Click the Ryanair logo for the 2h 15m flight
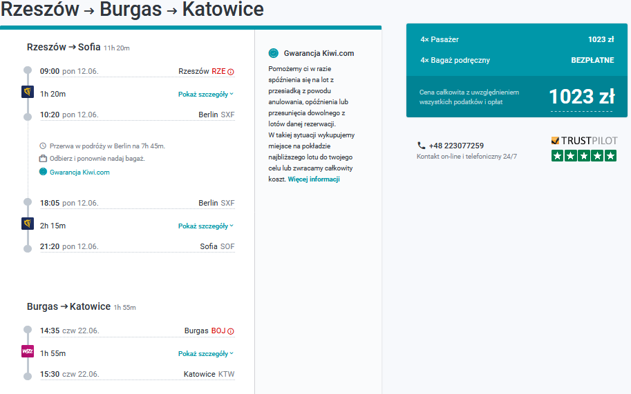Image resolution: width=631 pixels, height=394 pixels. 28,224
